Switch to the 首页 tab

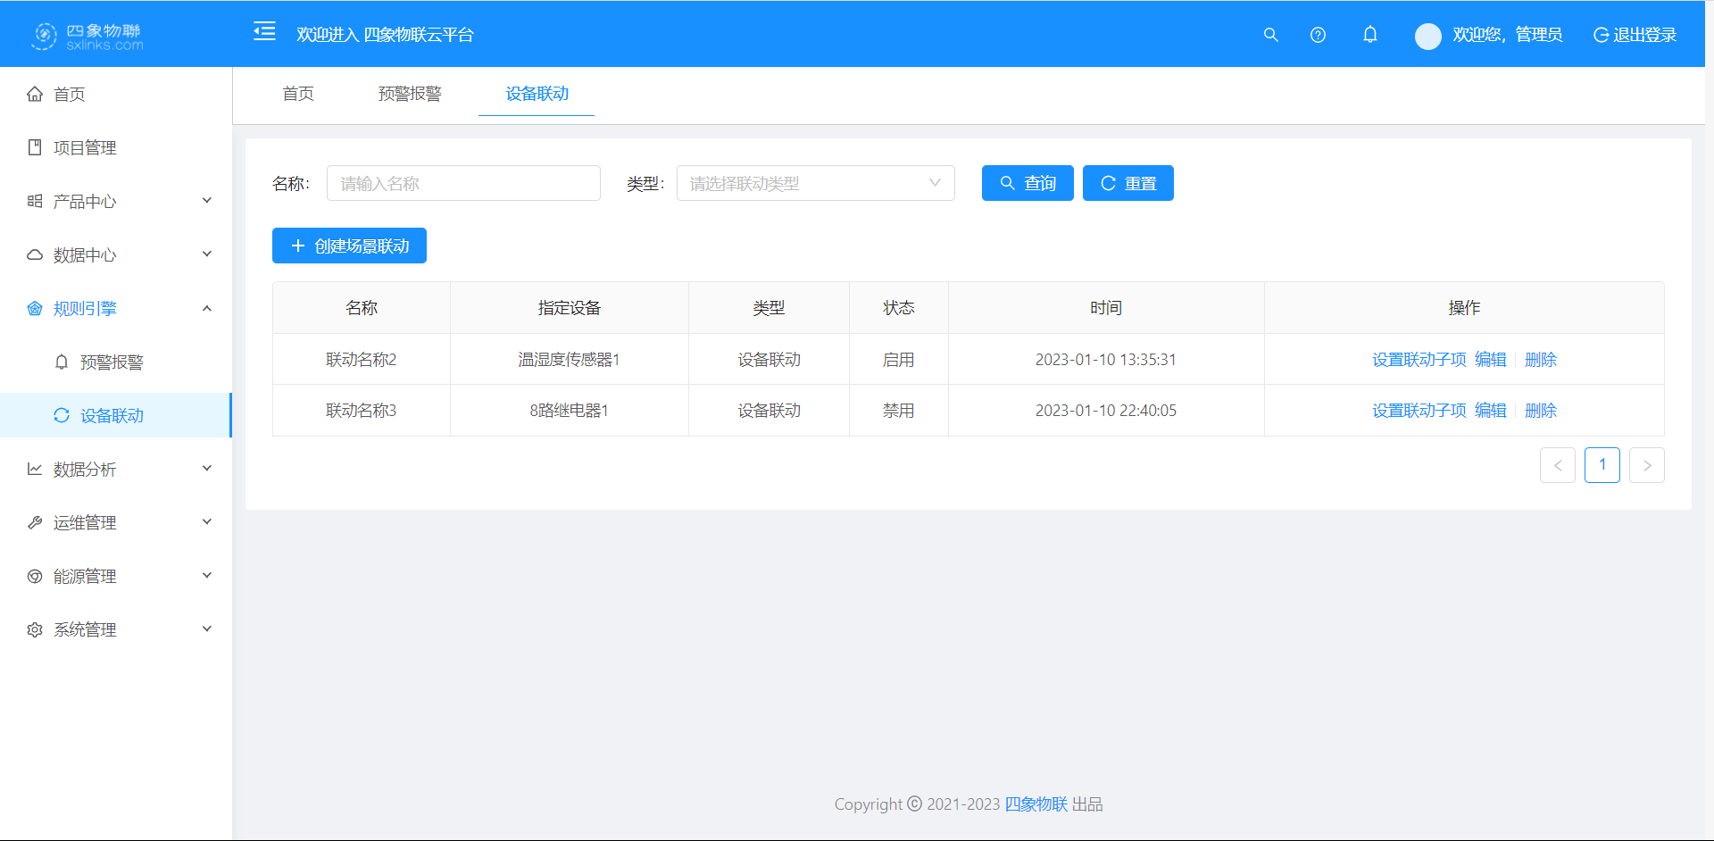coord(298,94)
